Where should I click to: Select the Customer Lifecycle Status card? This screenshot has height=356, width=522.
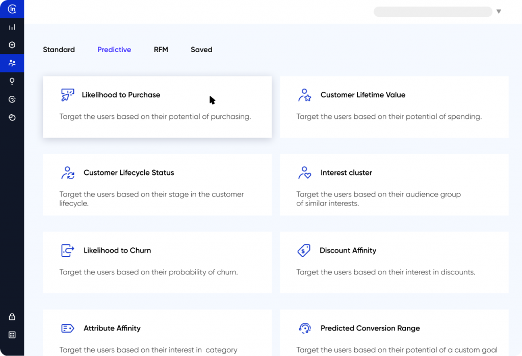(157, 185)
